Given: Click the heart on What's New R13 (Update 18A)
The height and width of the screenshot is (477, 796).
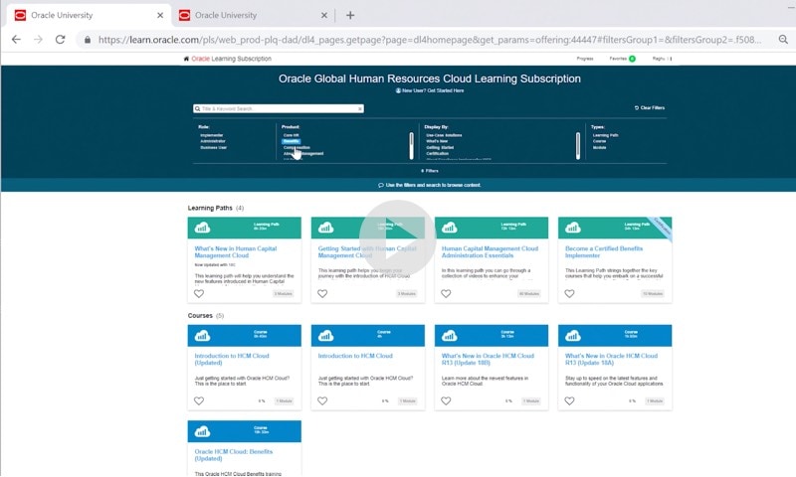Looking at the screenshot, I should [x=569, y=400].
